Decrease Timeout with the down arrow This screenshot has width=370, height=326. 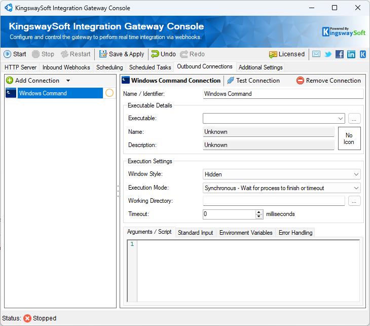tap(259, 216)
